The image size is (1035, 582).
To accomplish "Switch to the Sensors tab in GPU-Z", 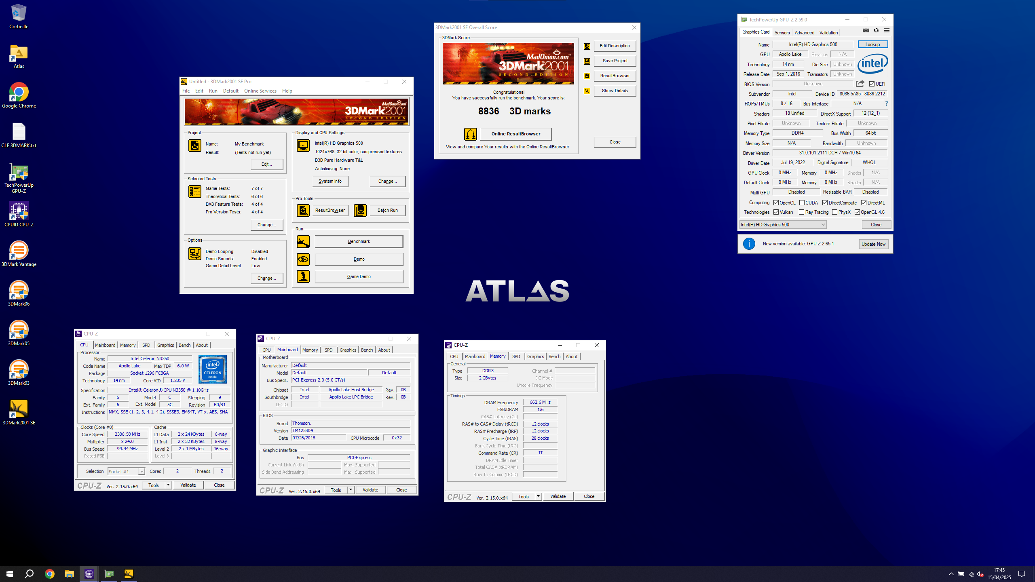I will [x=782, y=33].
